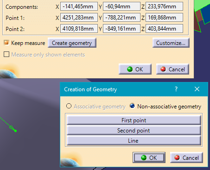Select Components Z value 233,976mm

point(164,6)
